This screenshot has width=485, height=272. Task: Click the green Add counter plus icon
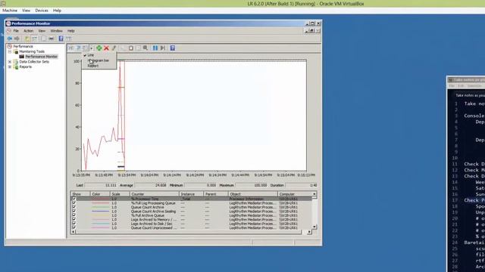tap(99, 48)
